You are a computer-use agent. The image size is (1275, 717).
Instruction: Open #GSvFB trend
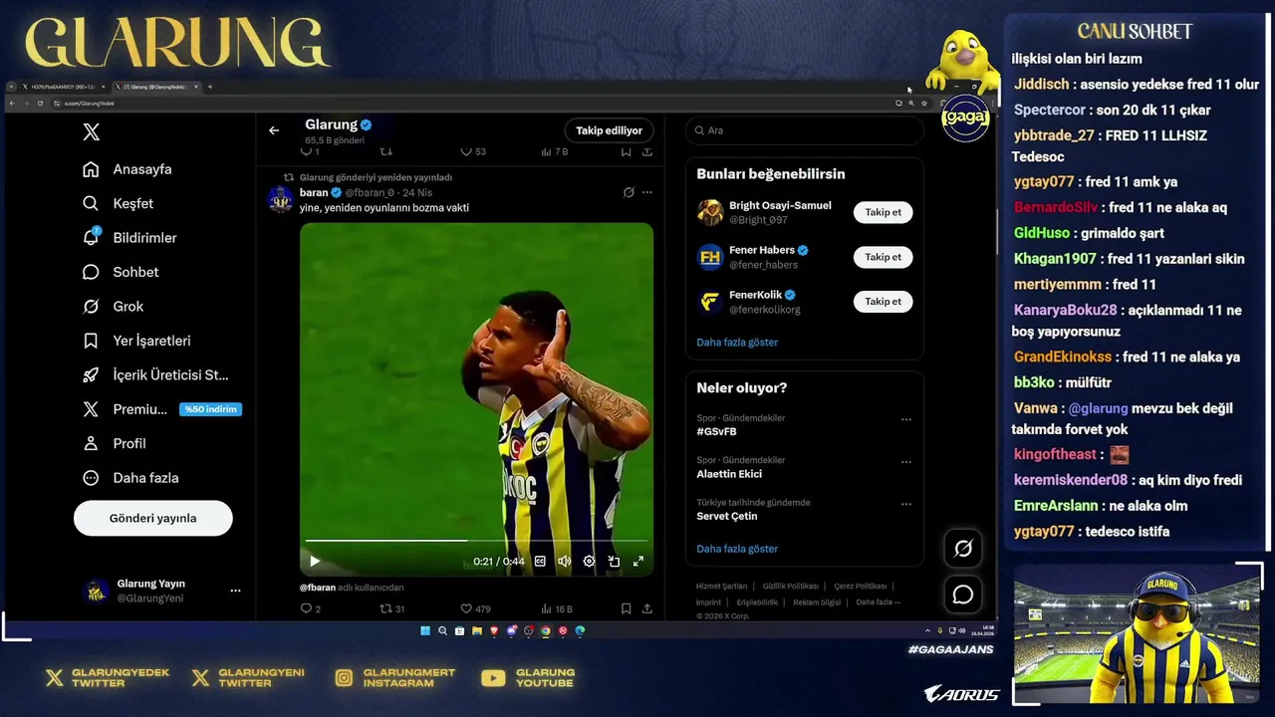coord(717,432)
